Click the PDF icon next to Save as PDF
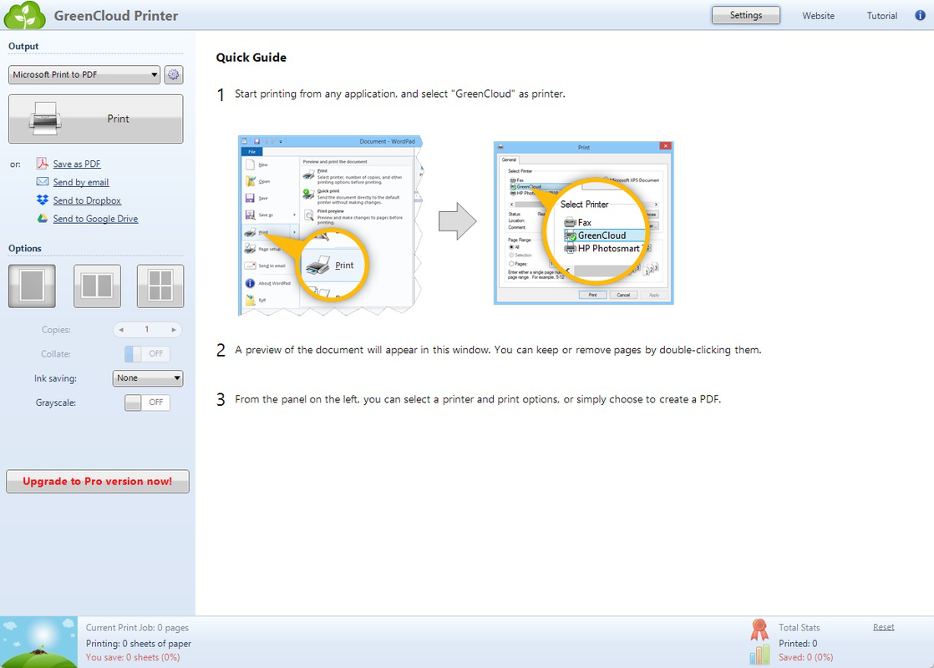Viewport: 934px width, 668px height. 43,163
